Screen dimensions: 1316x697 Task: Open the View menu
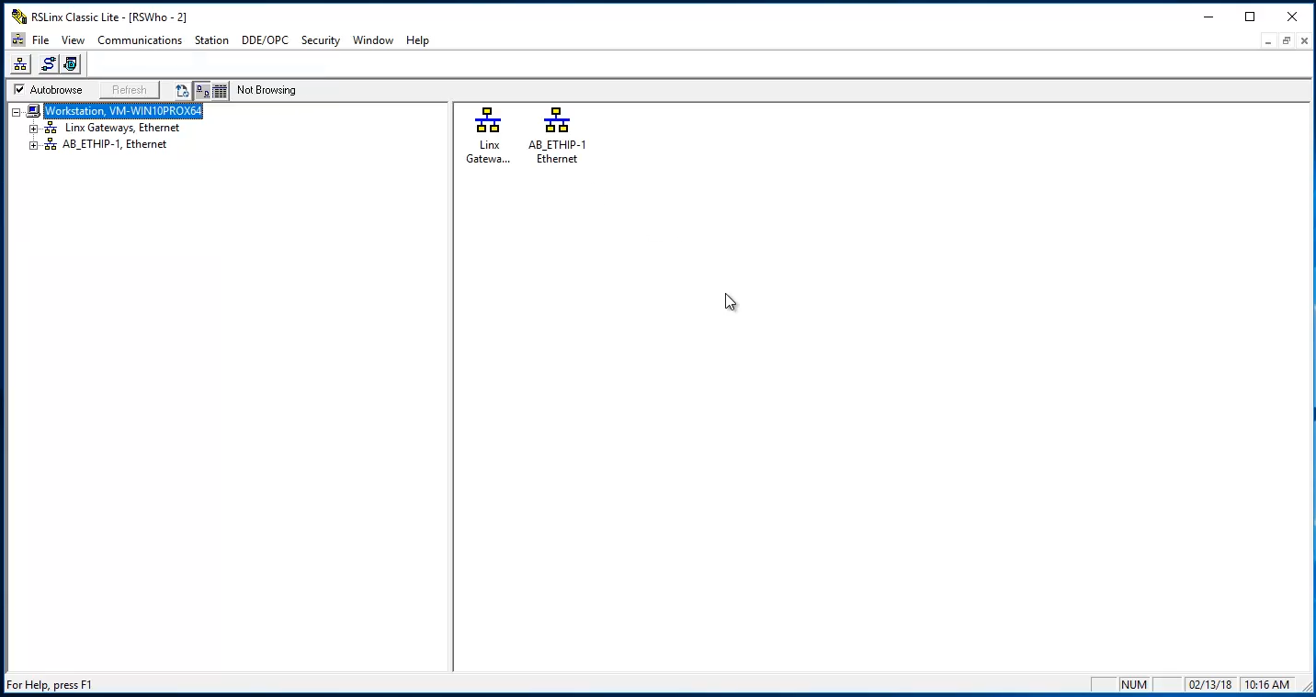[73, 40]
